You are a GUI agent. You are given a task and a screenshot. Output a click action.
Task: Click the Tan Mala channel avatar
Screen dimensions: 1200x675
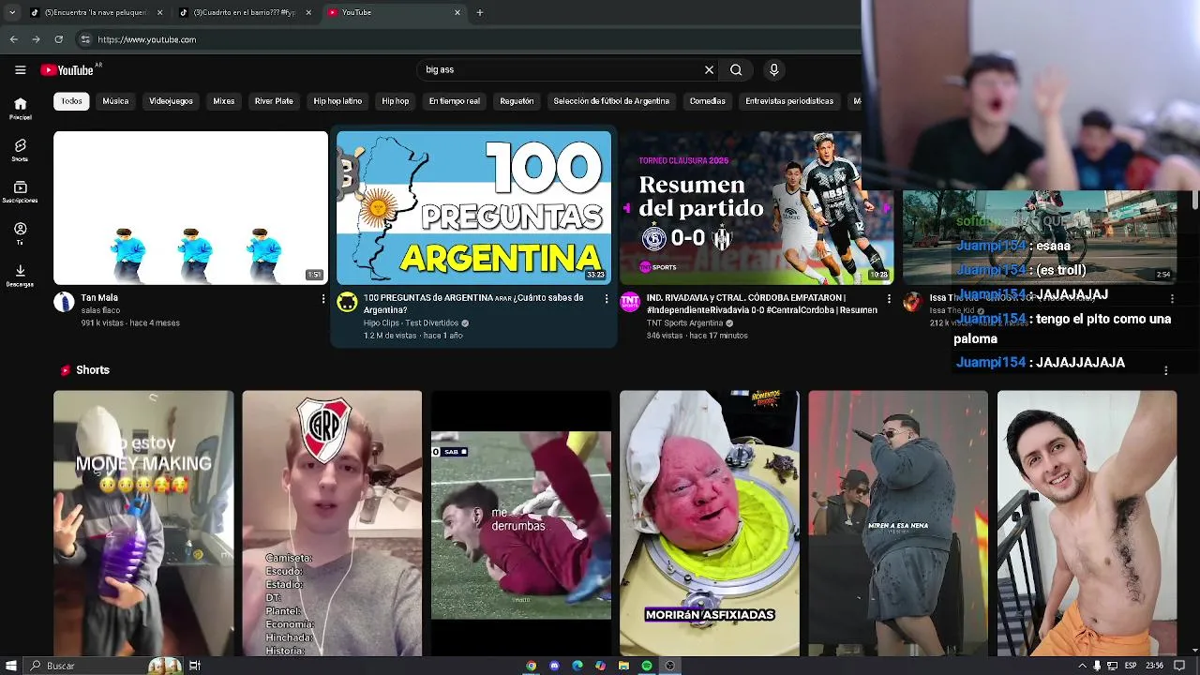tap(64, 302)
